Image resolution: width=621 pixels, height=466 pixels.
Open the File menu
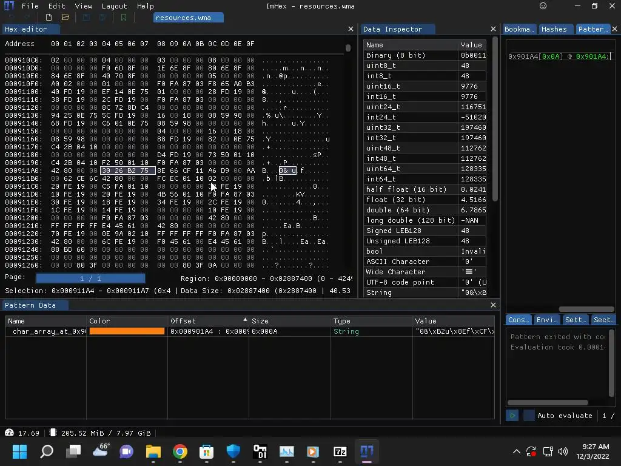pos(30,6)
